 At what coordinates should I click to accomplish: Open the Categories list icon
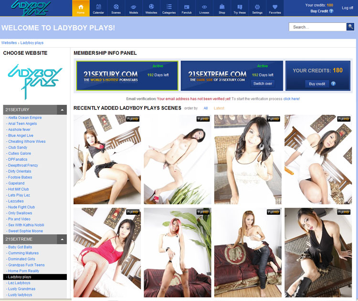(169, 7)
